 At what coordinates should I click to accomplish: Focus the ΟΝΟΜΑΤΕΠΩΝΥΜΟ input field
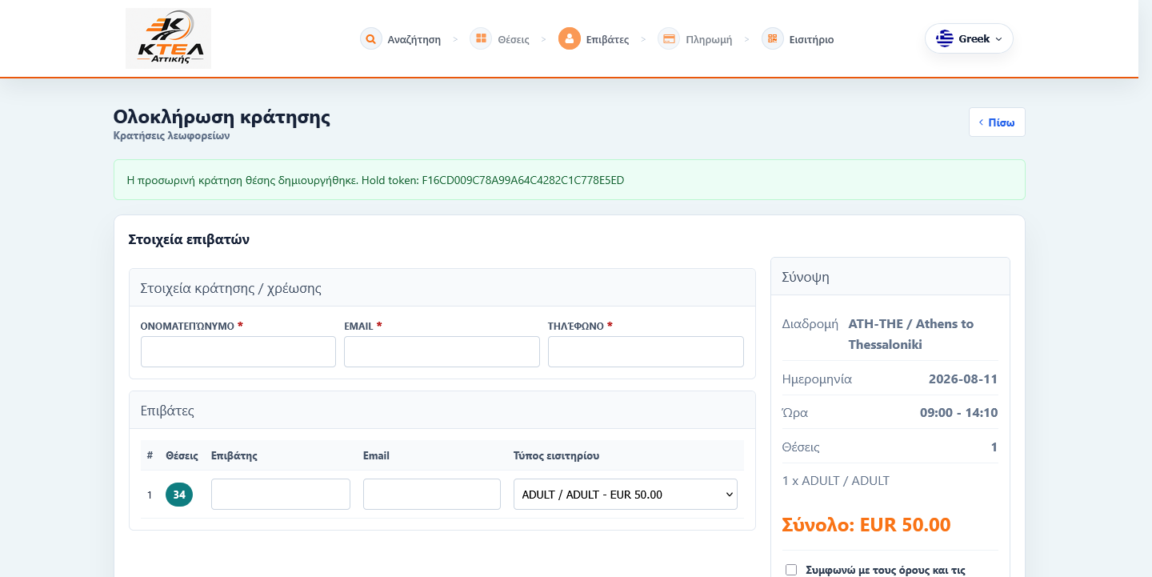coord(238,351)
